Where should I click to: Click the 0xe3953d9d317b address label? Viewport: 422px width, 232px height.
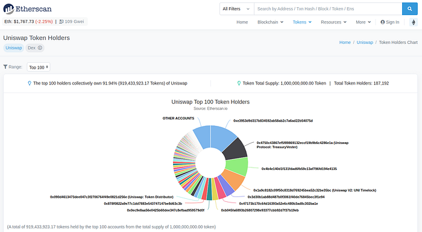pyautogui.click(x=273, y=121)
